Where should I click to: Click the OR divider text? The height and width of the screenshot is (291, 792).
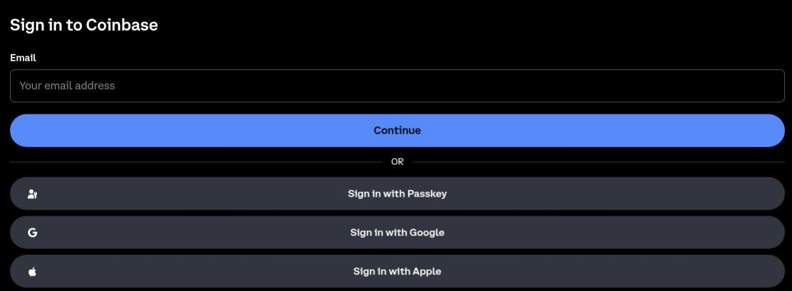(x=397, y=162)
